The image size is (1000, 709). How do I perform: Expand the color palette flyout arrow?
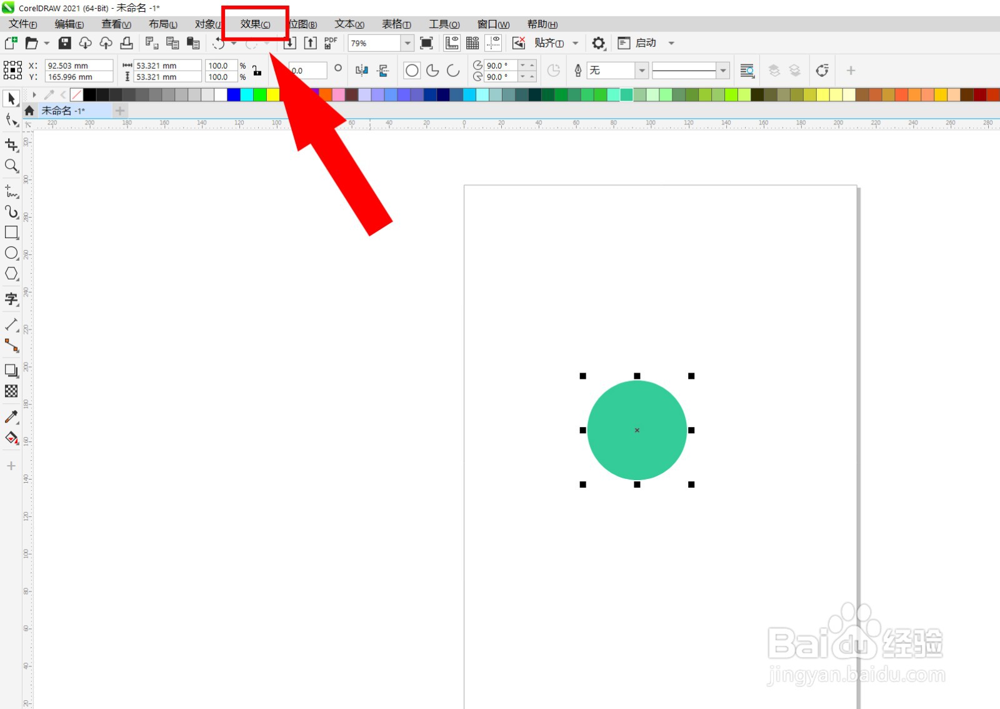click(34, 95)
